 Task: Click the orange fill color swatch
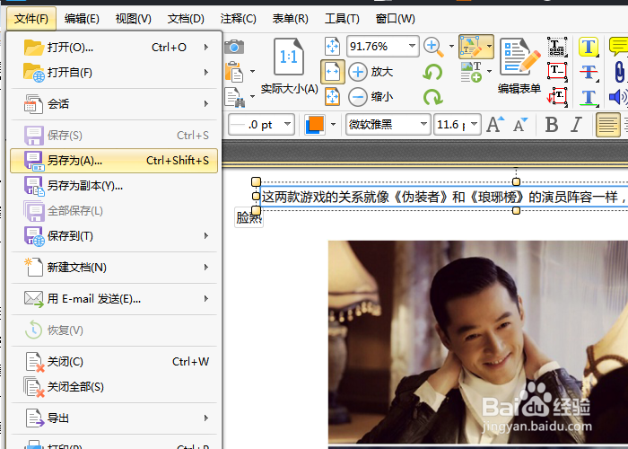pyautogui.click(x=315, y=124)
